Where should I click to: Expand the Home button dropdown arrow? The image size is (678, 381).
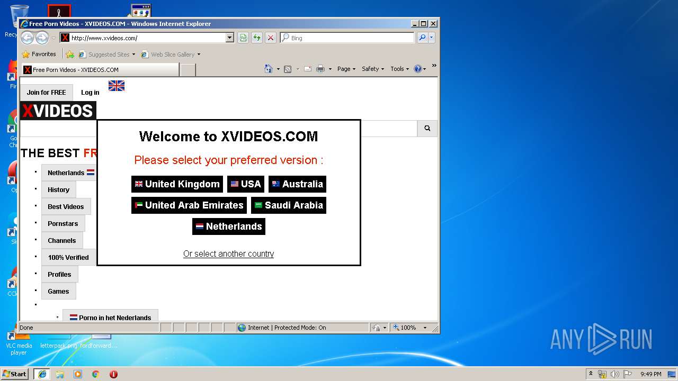pos(278,69)
